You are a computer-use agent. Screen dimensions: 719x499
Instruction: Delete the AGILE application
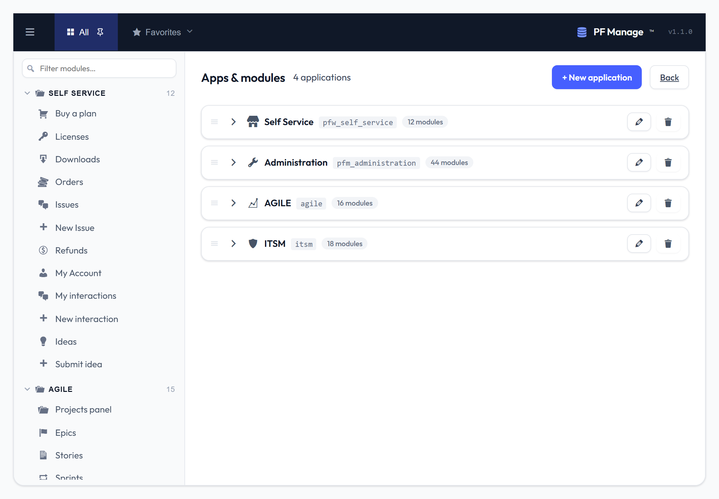668,203
